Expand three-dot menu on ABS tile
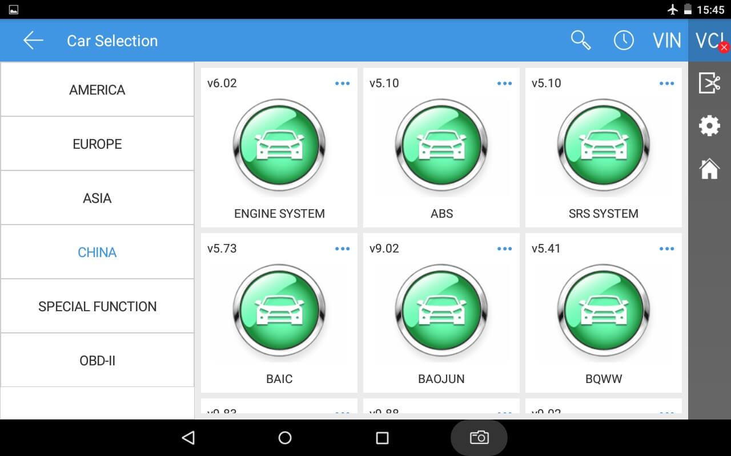 click(504, 83)
